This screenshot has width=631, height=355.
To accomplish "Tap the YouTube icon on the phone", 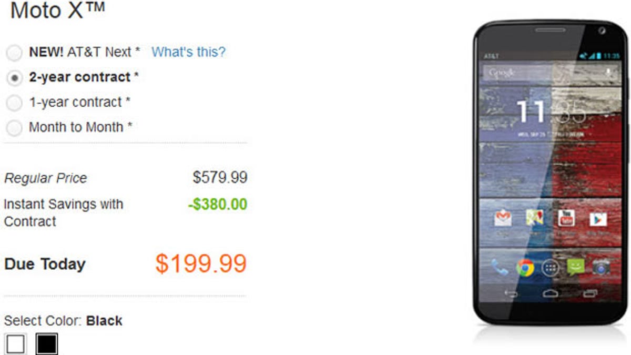I will (x=566, y=218).
